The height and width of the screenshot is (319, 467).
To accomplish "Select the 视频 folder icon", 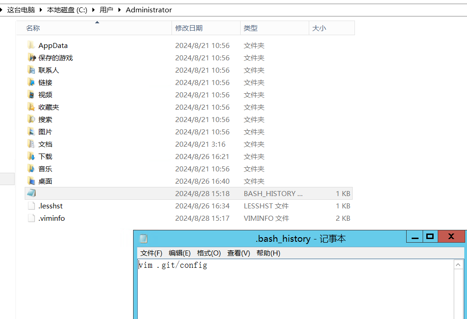I will pos(31,95).
